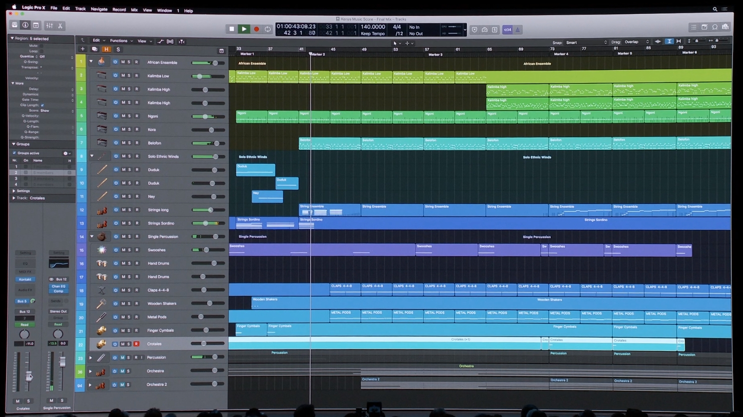Click the Duplicate Track icon
This screenshot has width=743, height=417.
point(95,49)
